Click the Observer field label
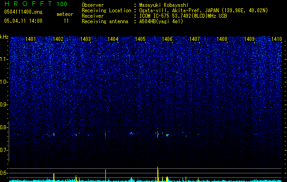 [93, 5]
